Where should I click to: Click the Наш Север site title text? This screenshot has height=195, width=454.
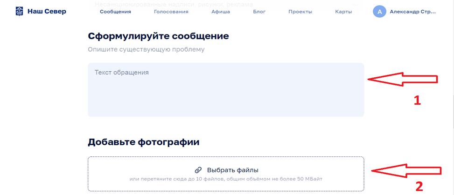(x=47, y=11)
